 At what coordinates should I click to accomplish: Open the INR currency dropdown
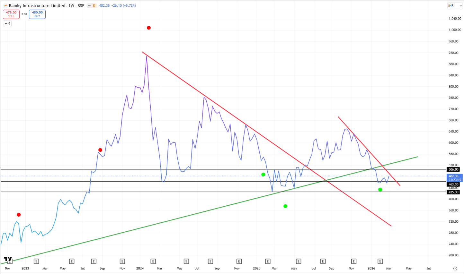(455, 6)
